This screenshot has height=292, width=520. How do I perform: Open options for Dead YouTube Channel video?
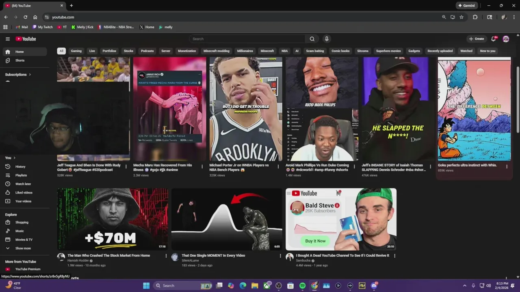[x=394, y=256]
